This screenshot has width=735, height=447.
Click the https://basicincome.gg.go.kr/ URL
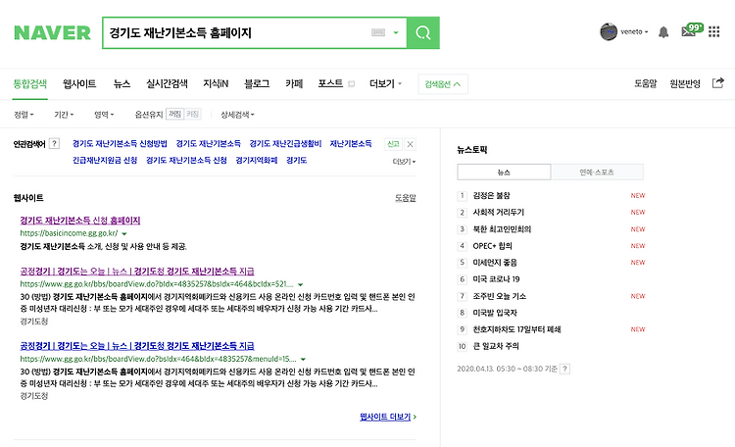pos(69,233)
